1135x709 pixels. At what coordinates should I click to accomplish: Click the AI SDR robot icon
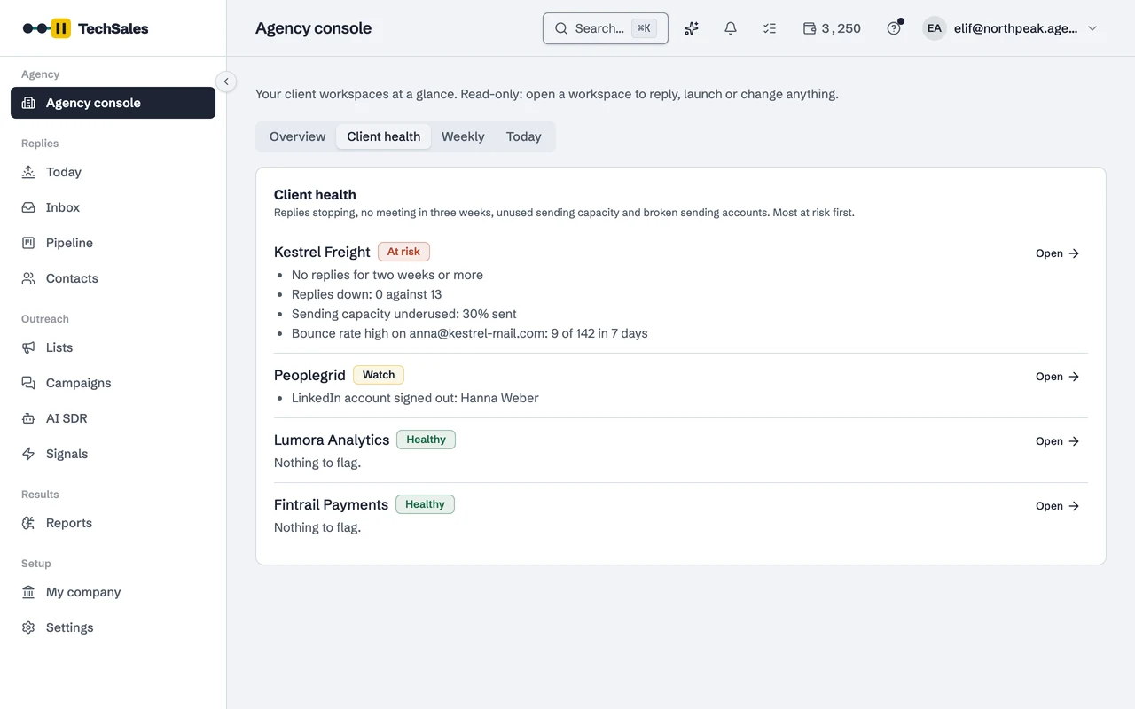(x=28, y=418)
